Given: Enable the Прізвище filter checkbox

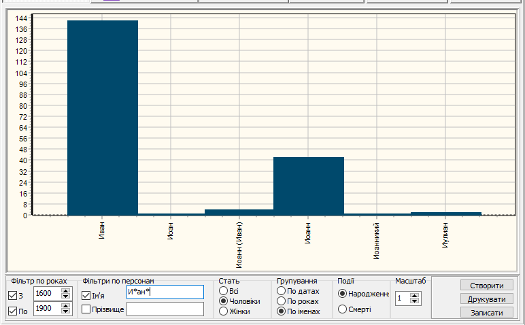Looking at the screenshot, I should click(86, 309).
